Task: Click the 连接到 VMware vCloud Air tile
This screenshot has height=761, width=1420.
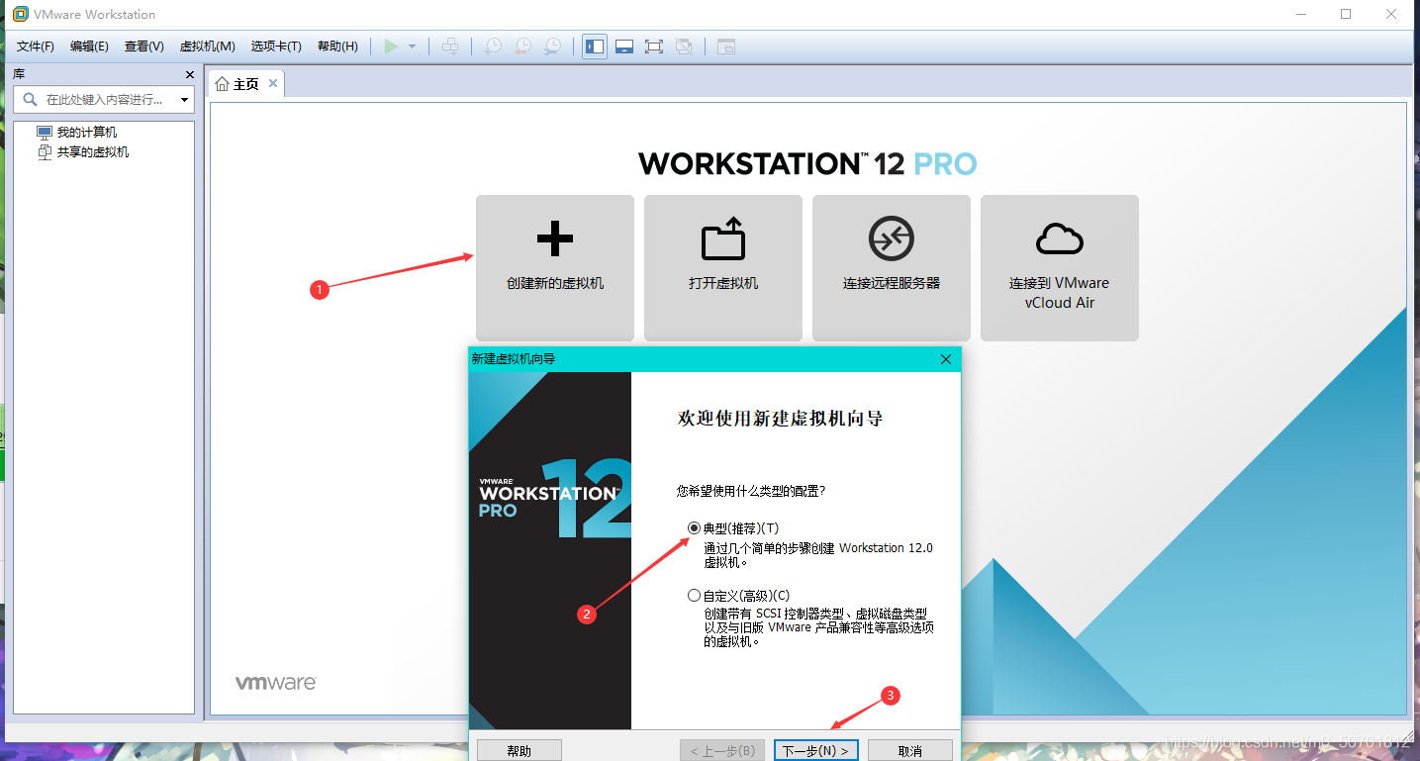Action: pos(1060,268)
